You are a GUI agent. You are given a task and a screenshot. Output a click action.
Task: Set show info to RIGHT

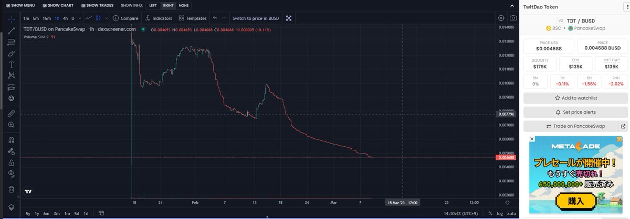[168, 5]
